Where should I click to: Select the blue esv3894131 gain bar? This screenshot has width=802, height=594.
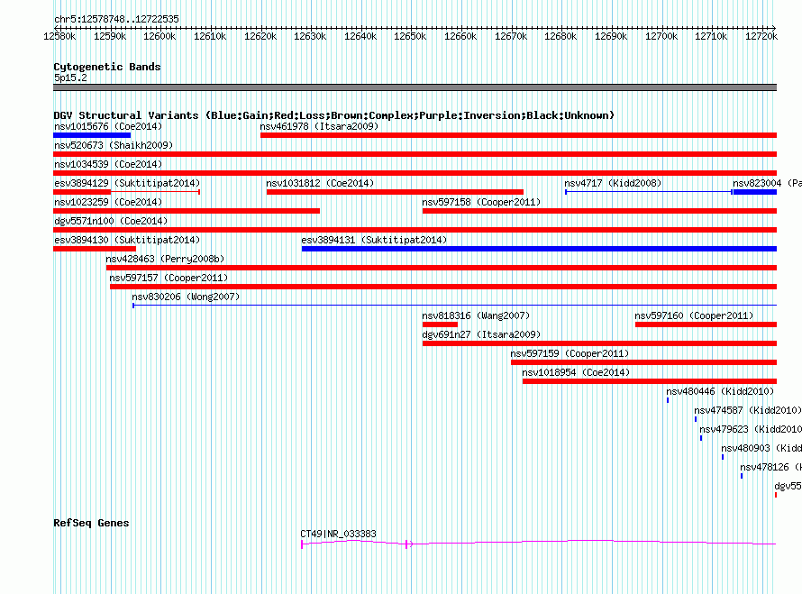(x=539, y=249)
